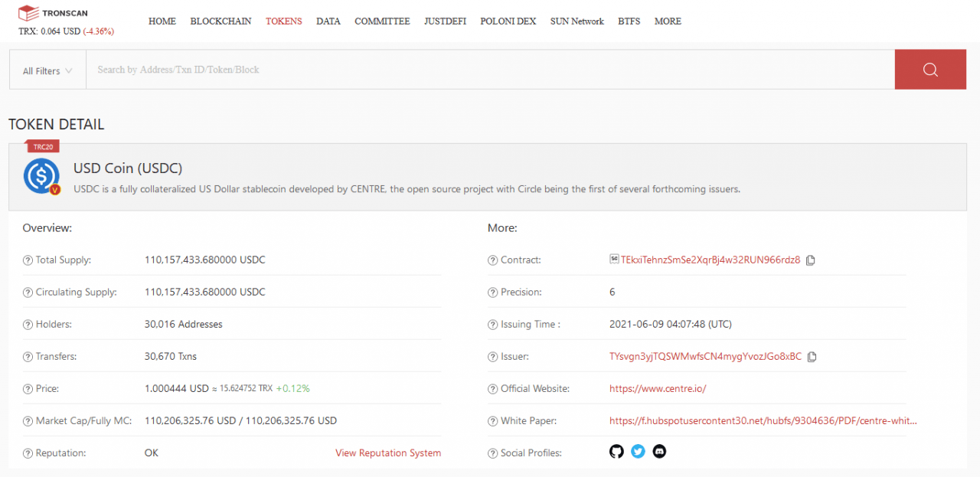The height and width of the screenshot is (477, 980).
Task: Copy the Issuer address using the copy icon
Action: (x=810, y=356)
